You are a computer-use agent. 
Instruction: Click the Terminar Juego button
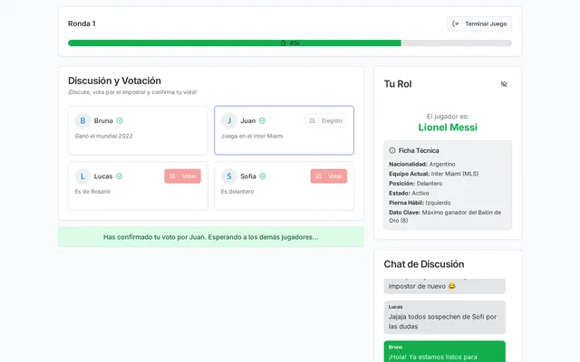tap(479, 24)
